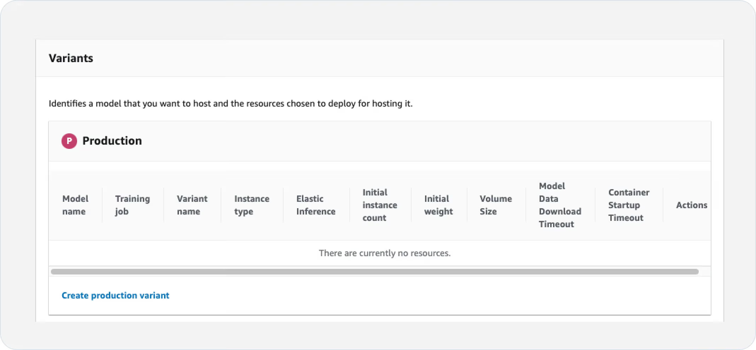Click the Variants panel title
Screen dimensions: 756x350
[x=71, y=58]
